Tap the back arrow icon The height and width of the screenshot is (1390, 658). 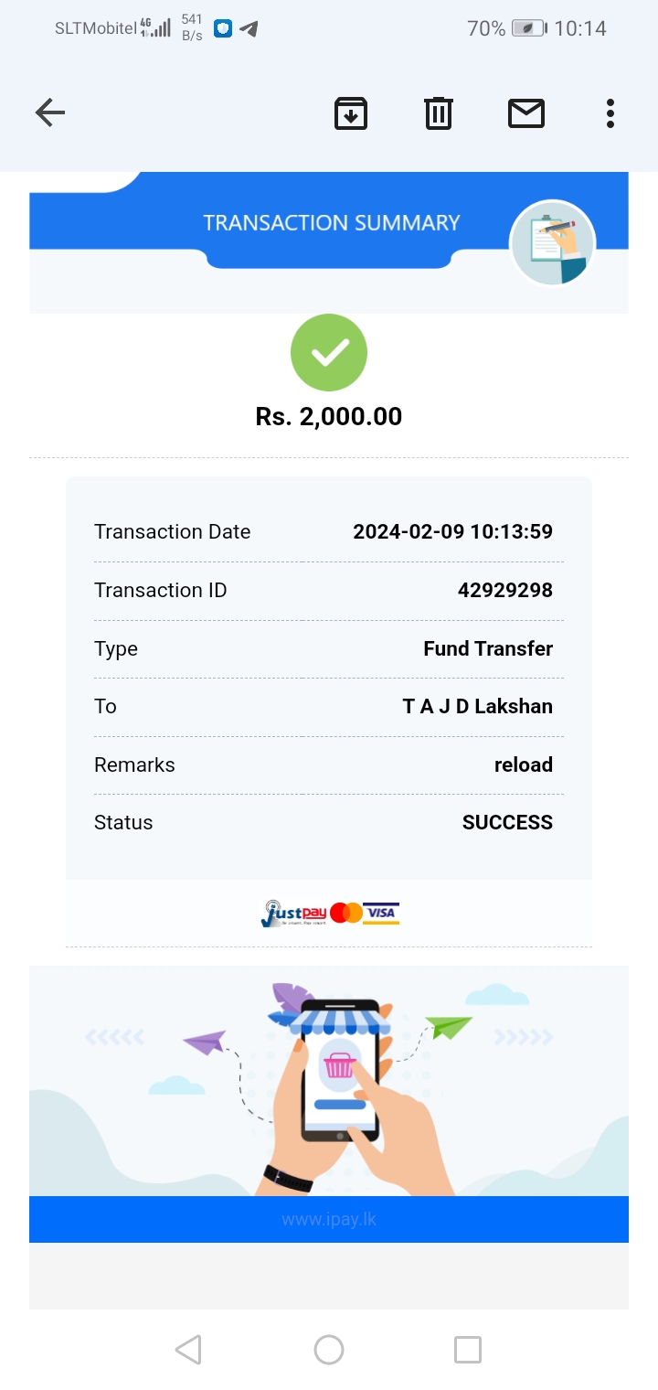tap(50, 113)
